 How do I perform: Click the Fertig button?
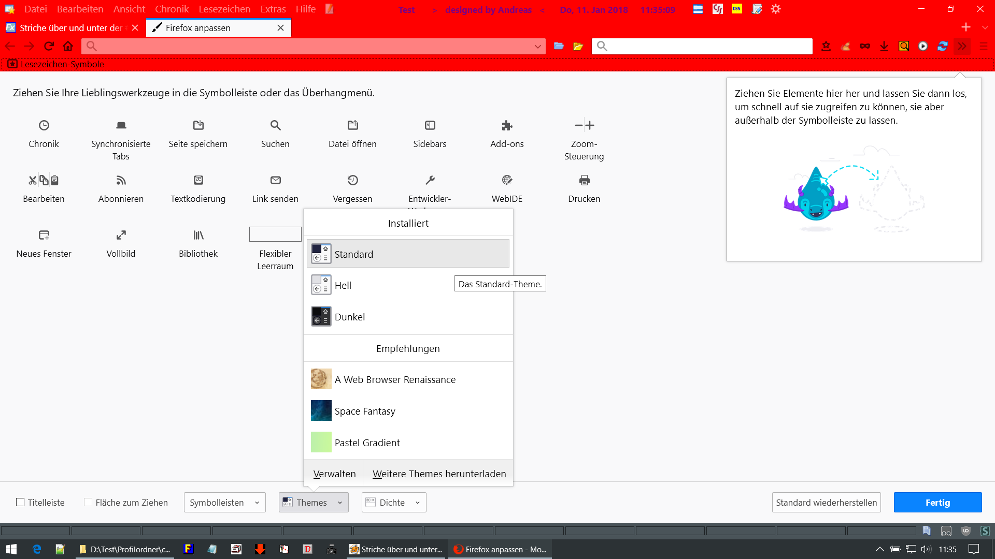(937, 502)
